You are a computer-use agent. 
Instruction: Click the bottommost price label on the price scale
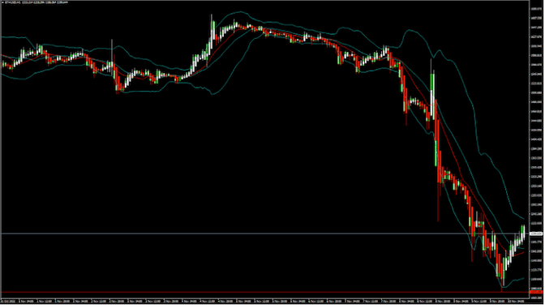536,297
